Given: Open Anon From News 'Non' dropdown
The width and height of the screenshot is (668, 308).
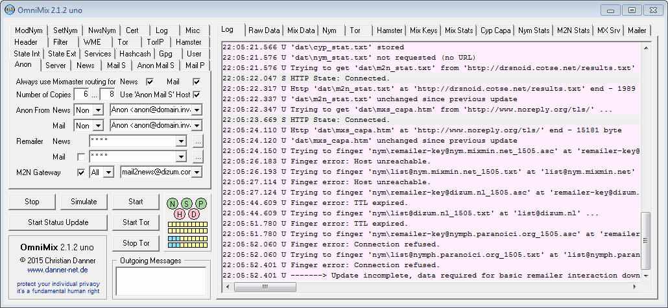Looking at the screenshot, I should 99,110.
